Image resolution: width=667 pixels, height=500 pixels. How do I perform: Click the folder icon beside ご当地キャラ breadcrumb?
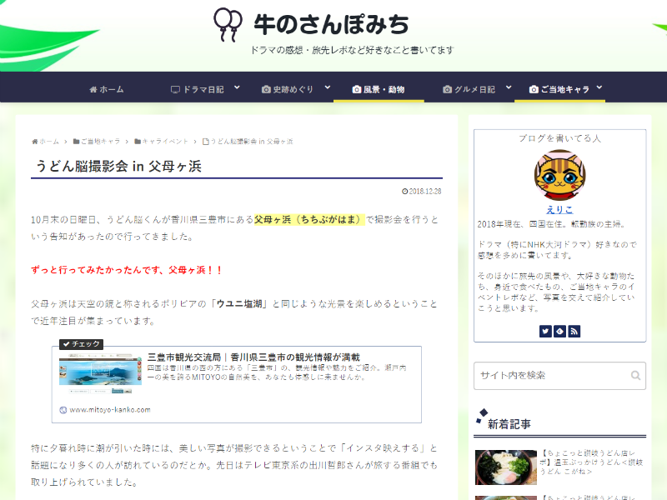(x=75, y=140)
